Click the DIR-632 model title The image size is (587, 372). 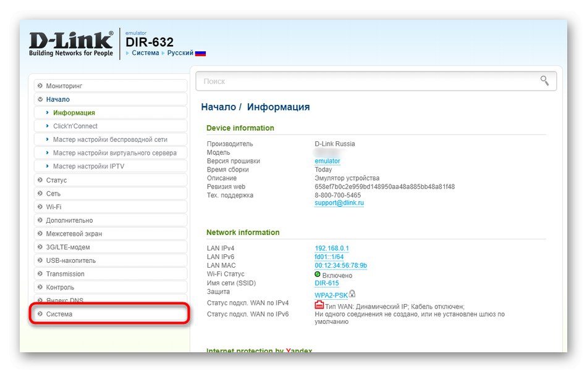pyautogui.click(x=150, y=42)
